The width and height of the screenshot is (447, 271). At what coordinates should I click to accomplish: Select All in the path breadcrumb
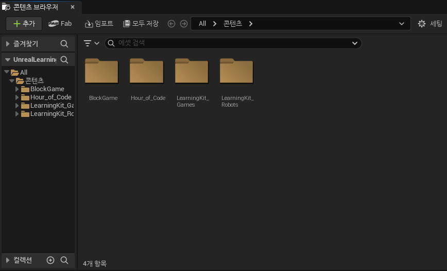[202, 24]
